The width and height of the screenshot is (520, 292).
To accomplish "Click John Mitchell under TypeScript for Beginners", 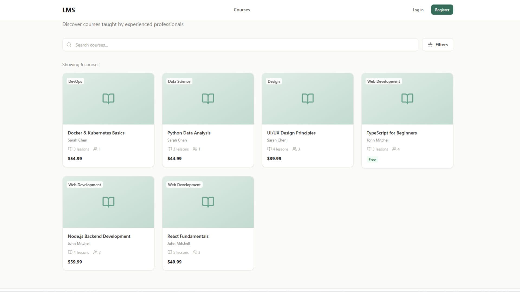I will pyautogui.click(x=378, y=140).
